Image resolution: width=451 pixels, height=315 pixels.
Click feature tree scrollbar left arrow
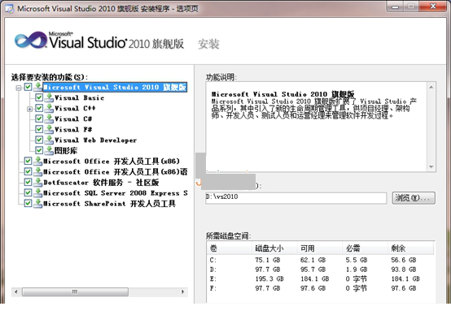point(16,291)
